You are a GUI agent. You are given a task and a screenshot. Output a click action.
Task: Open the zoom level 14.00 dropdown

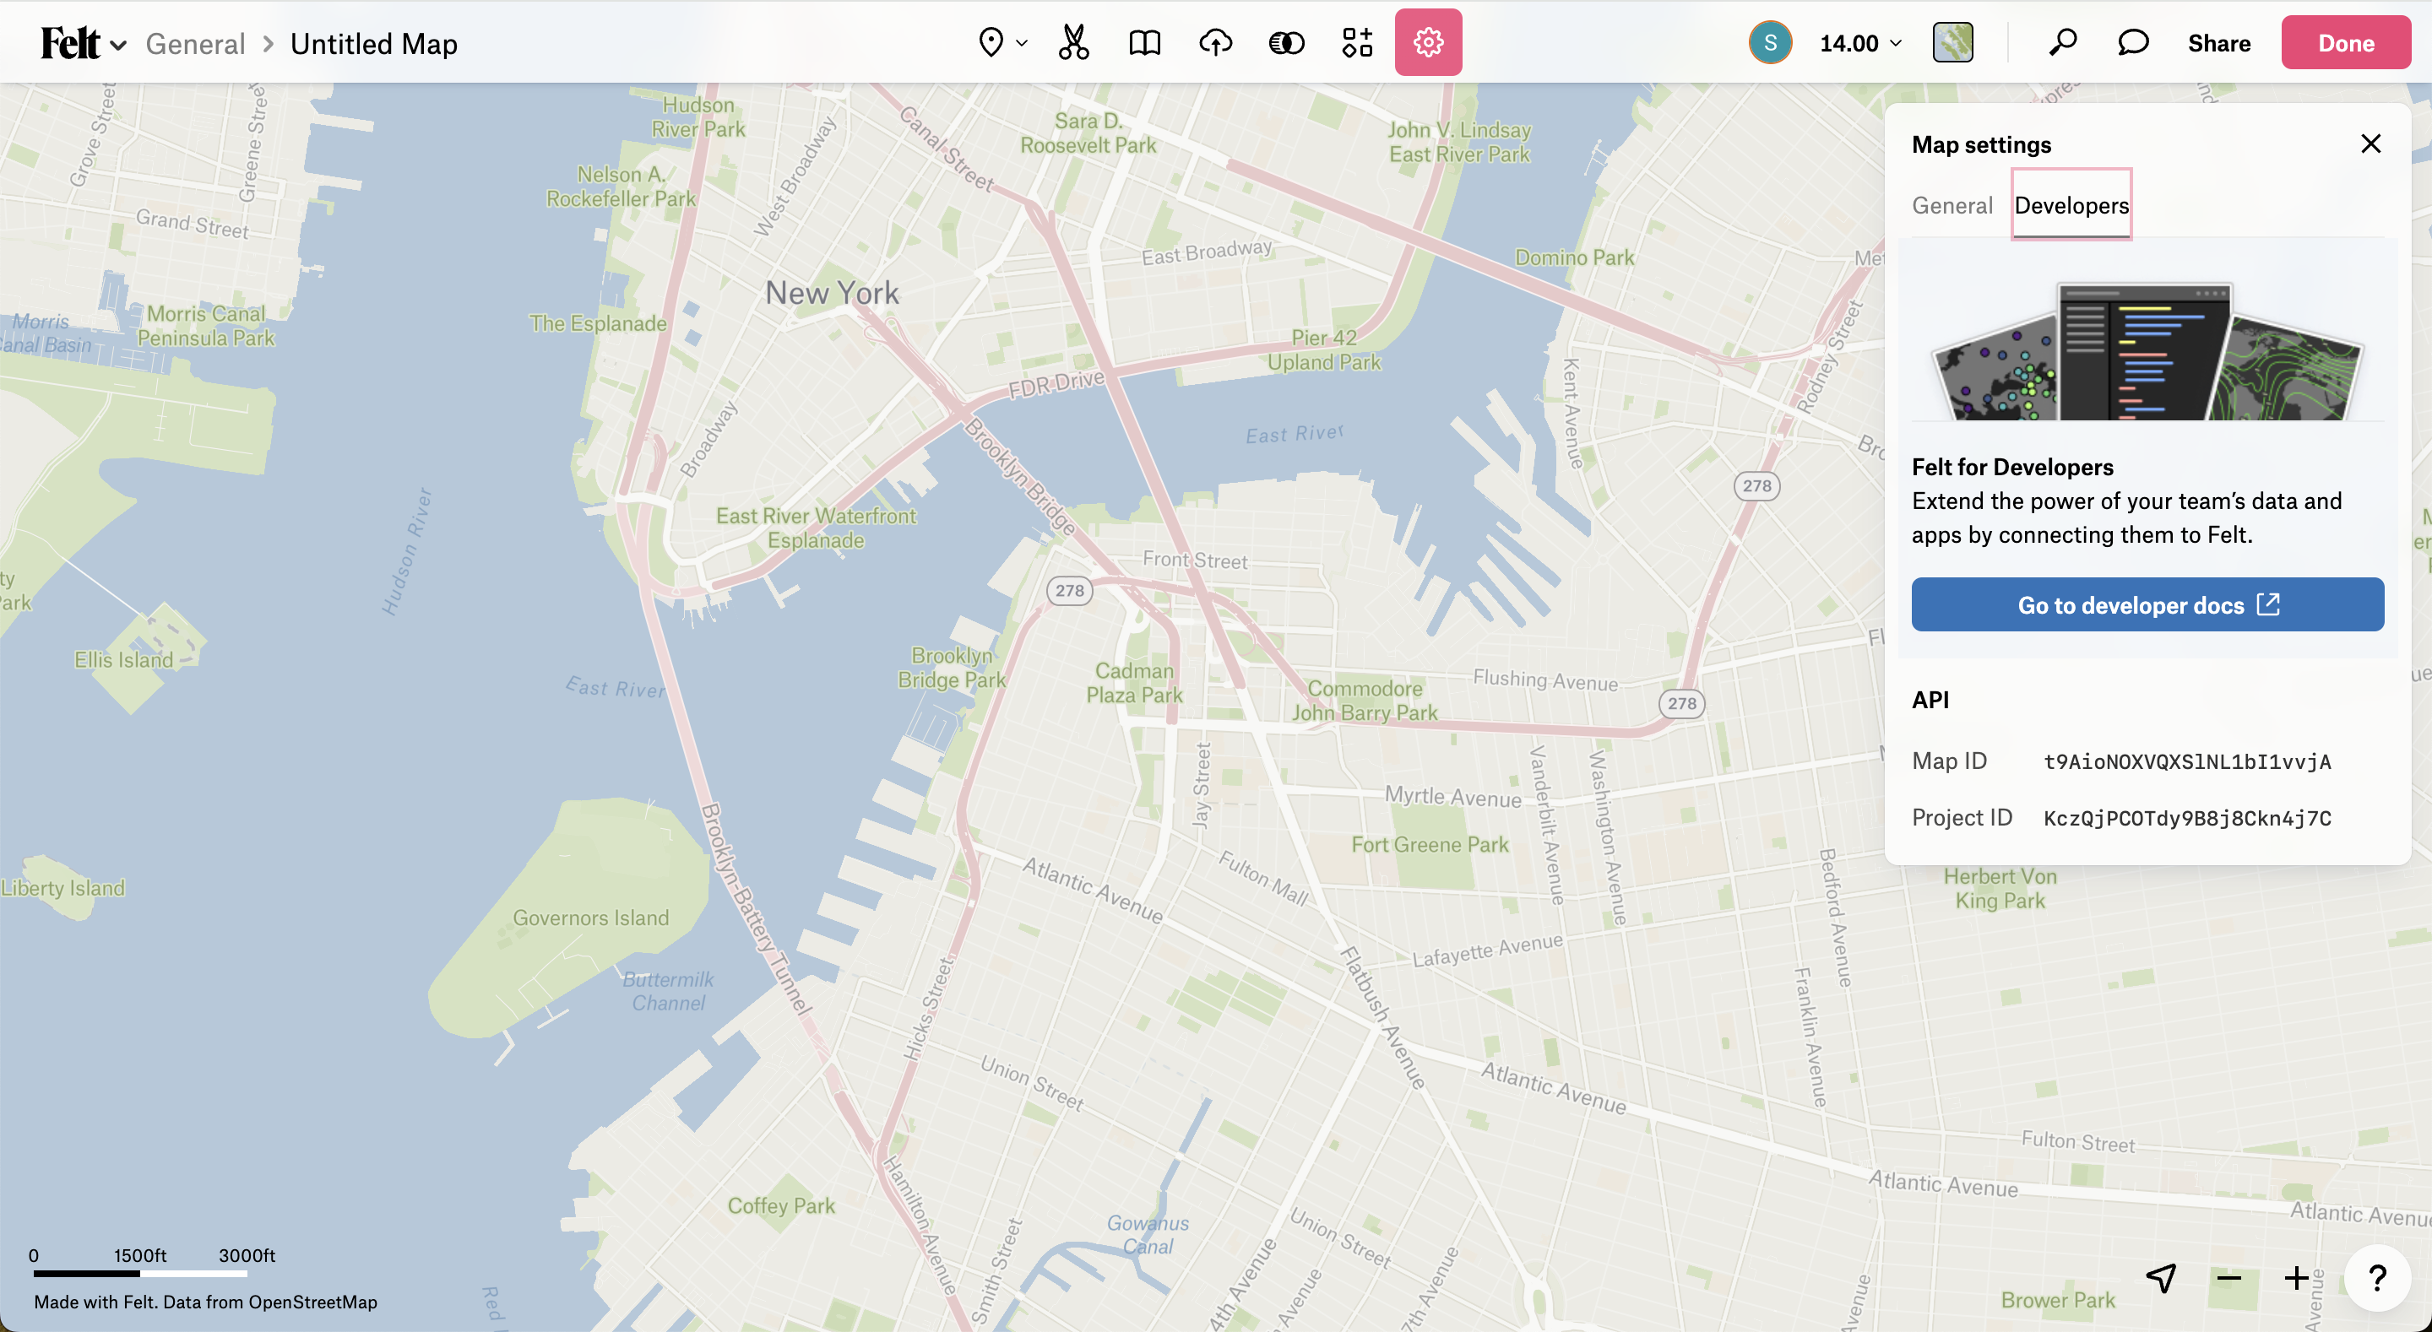1859,43
